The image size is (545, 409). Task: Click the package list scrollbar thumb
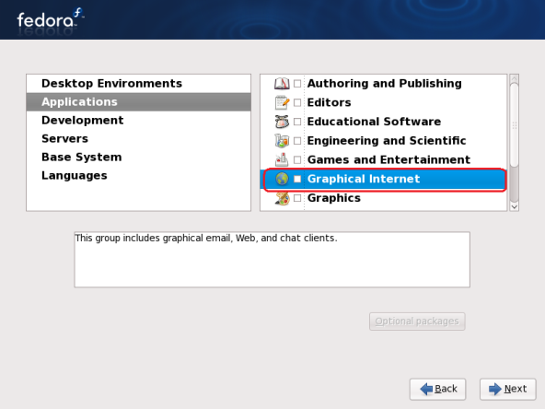pos(514,125)
